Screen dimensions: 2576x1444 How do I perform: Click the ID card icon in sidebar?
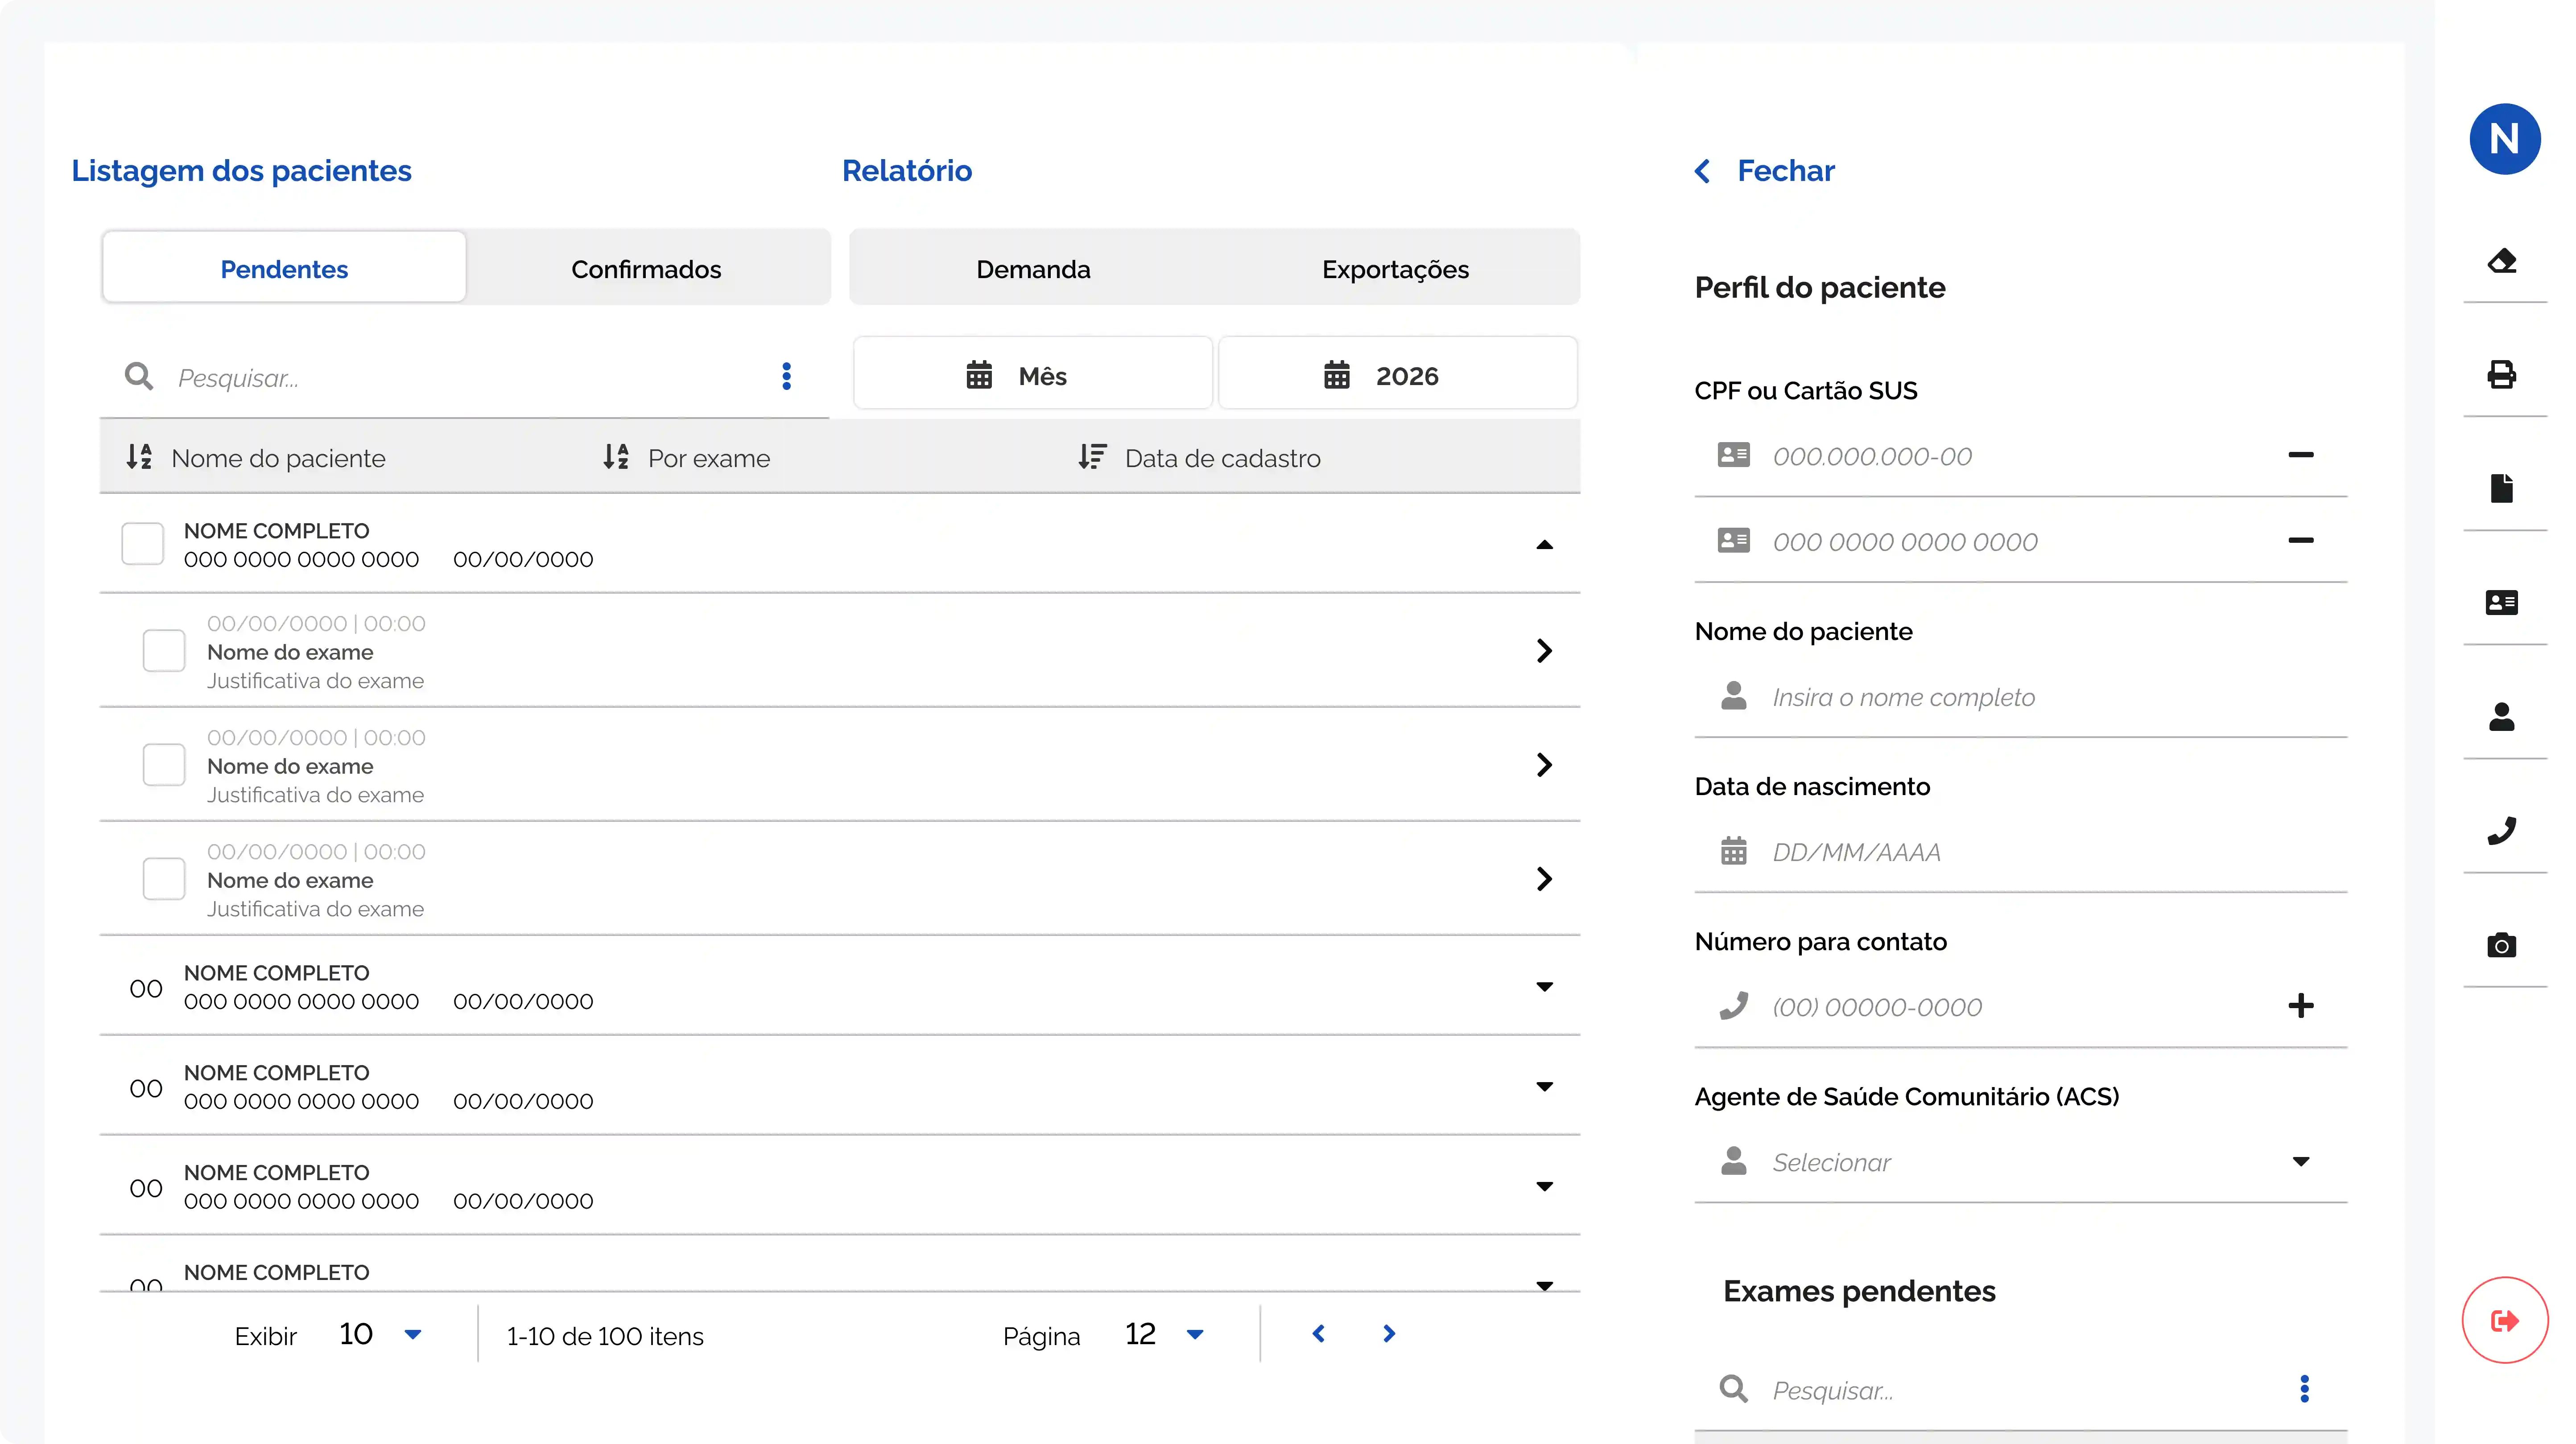point(2502,603)
